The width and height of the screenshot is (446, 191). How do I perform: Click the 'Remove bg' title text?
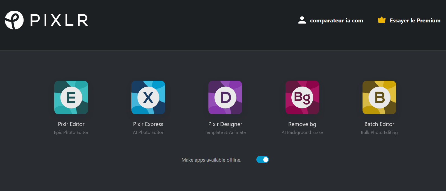pos(302,124)
